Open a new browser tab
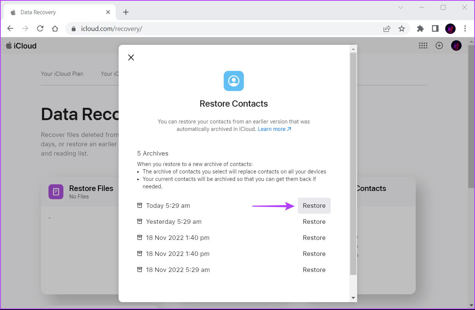The width and height of the screenshot is (475, 310). [126, 12]
